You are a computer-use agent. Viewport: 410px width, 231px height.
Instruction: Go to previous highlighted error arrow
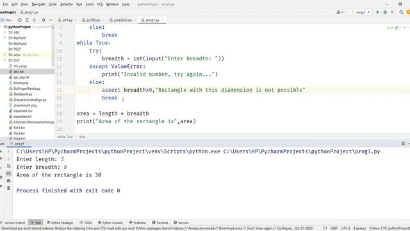(405, 28)
